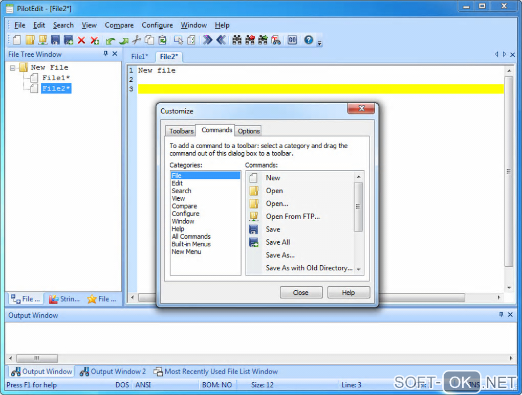This screenshot has height=395, width=522.
Task: Close the File Tree Window panel
Action: point(115,54)
